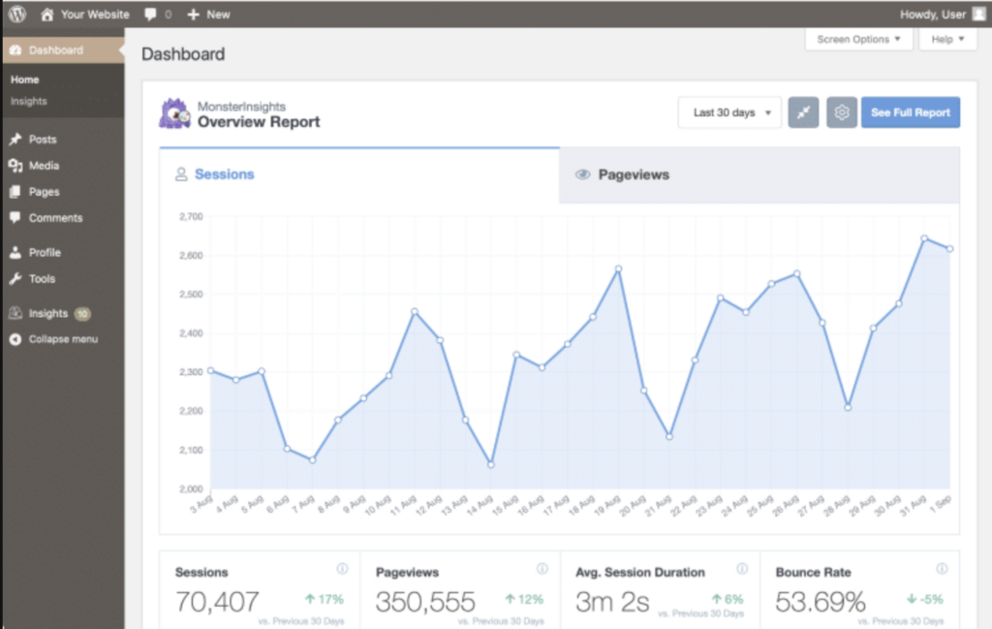Image resolution: width=992 pixels, height=629 pixels.
Task: Click the Avg. Session Duration info icon
Action: [x=742, y=569]
